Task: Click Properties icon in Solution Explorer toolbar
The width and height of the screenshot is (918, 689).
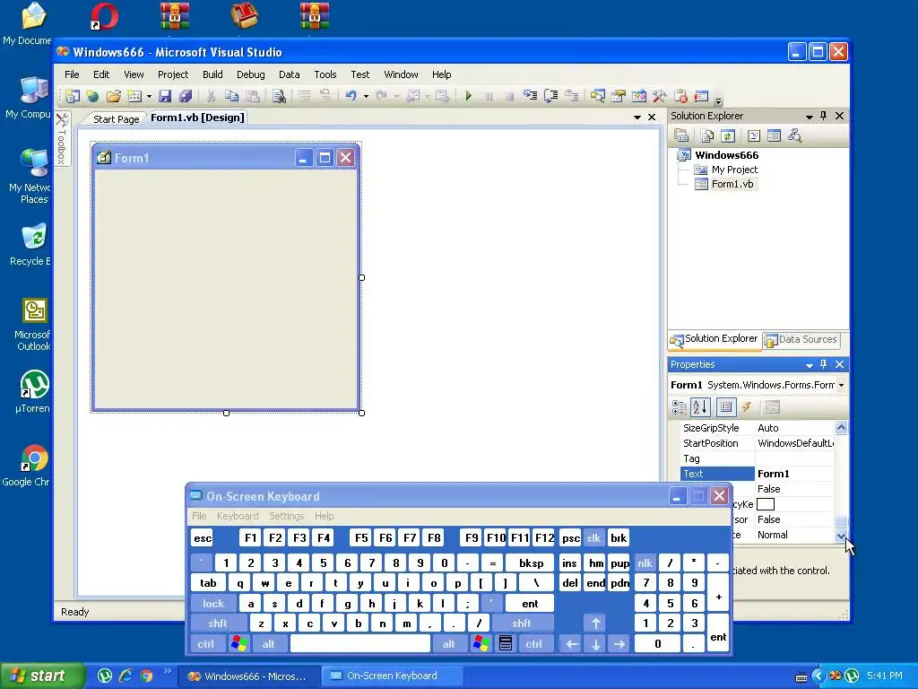Action: point(681,136)
